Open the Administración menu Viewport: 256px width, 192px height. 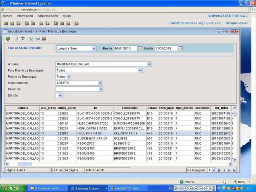click(48, 16)
